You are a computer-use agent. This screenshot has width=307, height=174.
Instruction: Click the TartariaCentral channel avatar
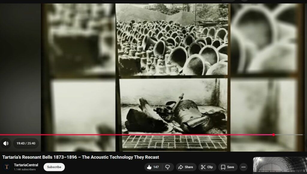click(x=7, y=167)
